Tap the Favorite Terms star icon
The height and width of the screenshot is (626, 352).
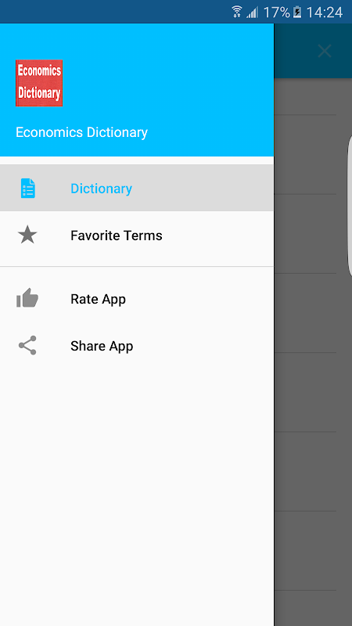click(x=27, y=235)
